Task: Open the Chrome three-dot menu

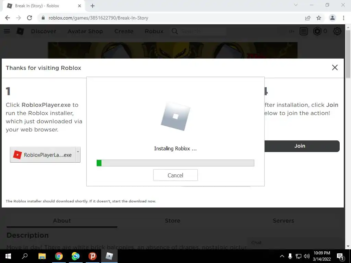Action: pyautogui.click(x=343, y=18)
